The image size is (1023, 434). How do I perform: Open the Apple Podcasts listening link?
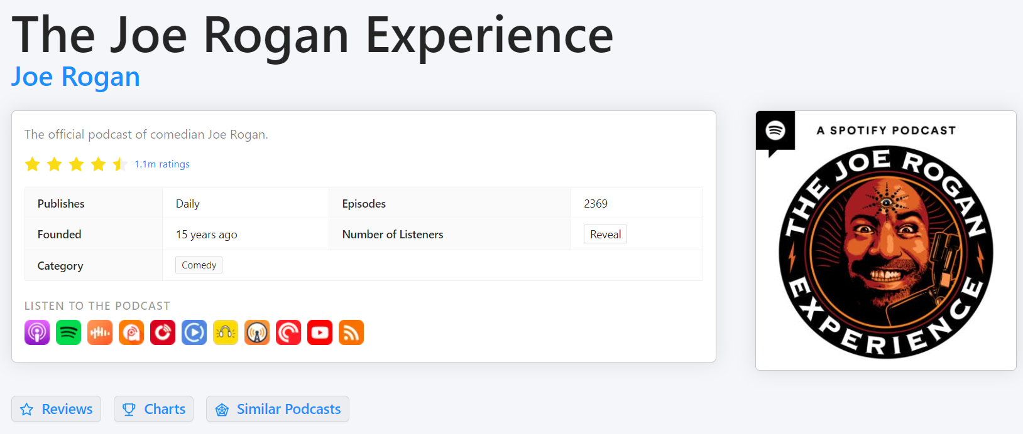(x=37, y=332)
